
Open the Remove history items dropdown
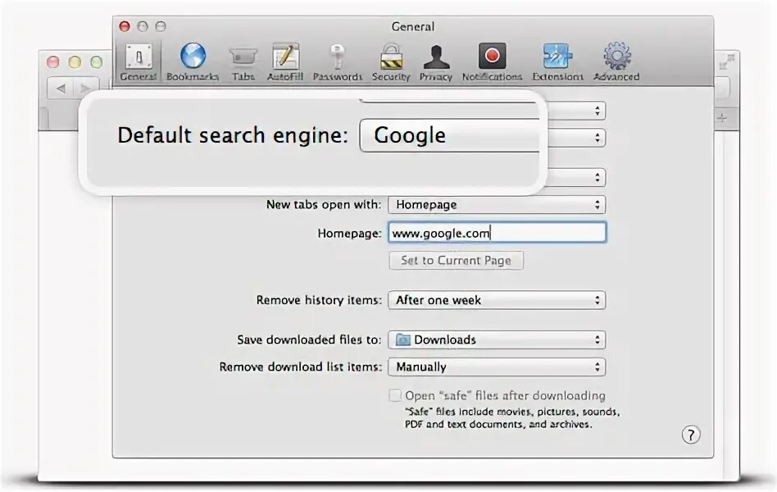(x=497, y=300)
